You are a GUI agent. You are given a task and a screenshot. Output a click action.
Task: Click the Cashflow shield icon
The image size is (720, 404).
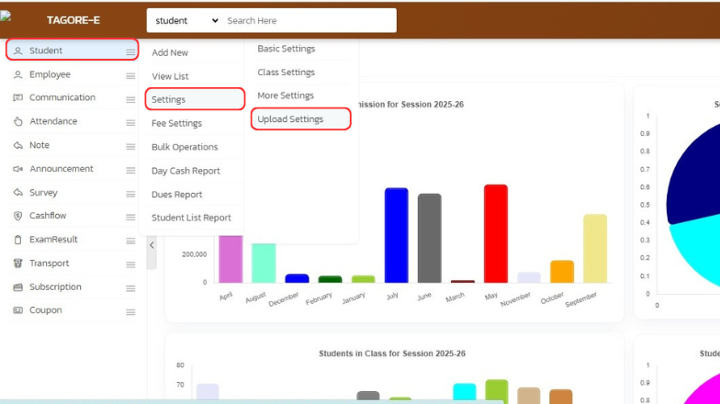[17, 216]
